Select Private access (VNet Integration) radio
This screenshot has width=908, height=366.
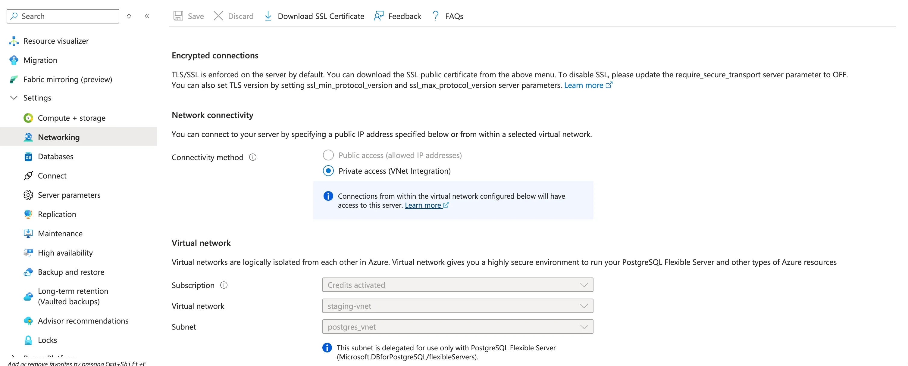pyautogui.click(x=328, y=171)
